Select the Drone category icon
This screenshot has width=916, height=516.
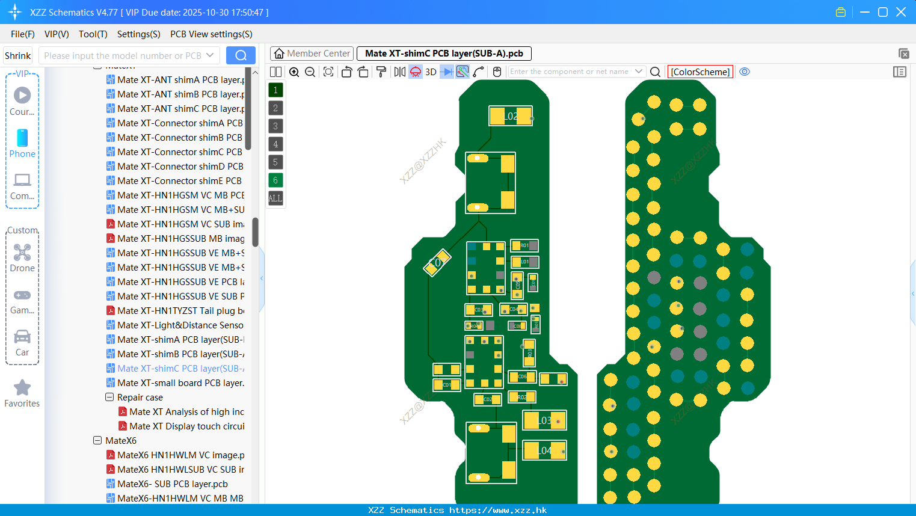(22, 252)
